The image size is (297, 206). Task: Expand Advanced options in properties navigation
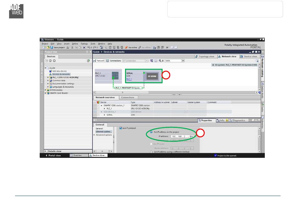click(x=94, y=135)
